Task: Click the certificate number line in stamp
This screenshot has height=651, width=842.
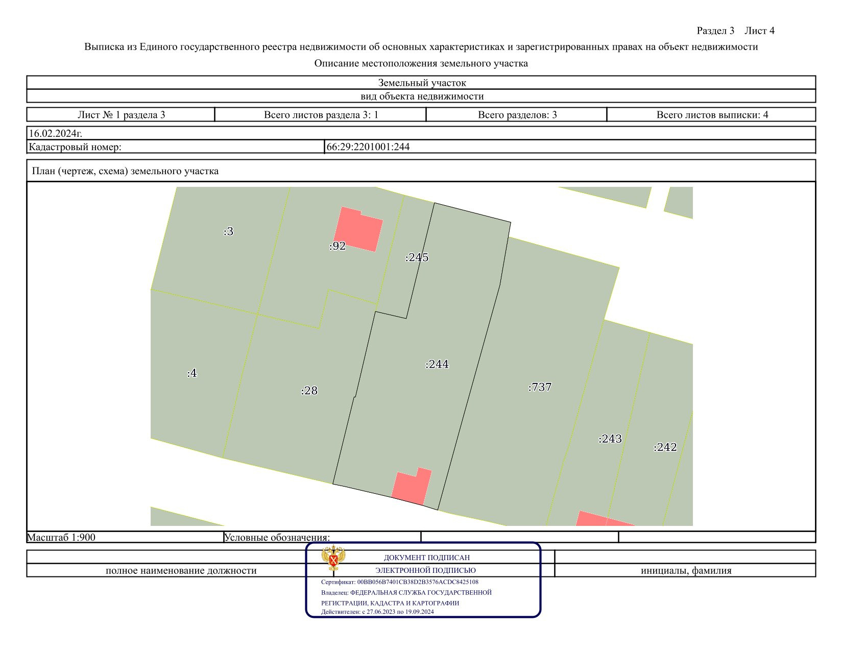Action: click(x=400, y=582)
